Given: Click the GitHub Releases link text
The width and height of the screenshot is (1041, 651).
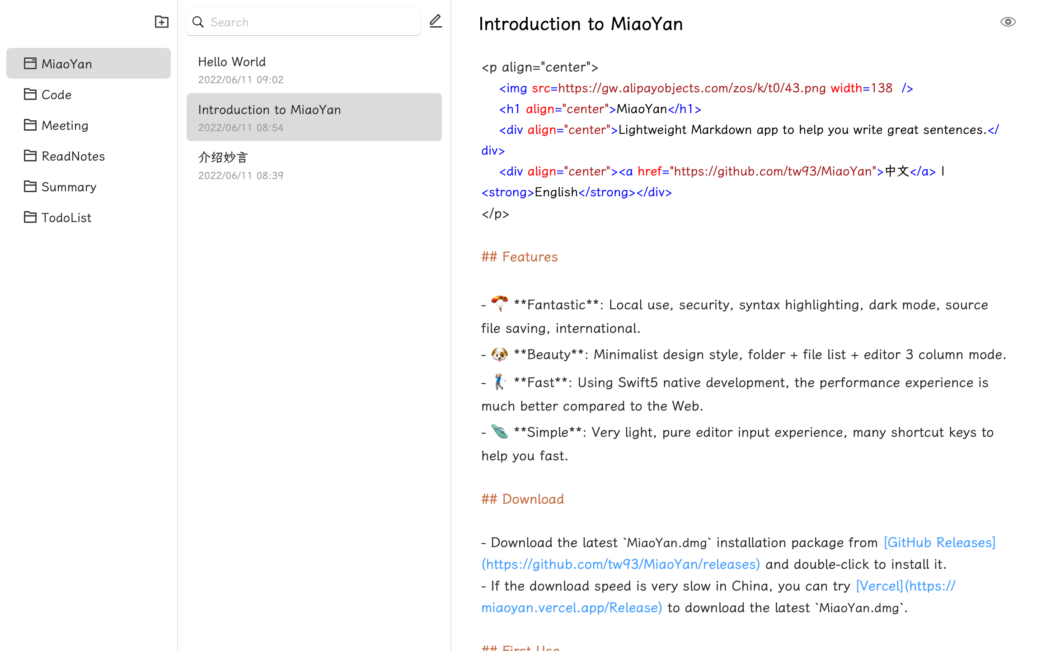Looking at the screenshot, I should [x=940, y=542].
